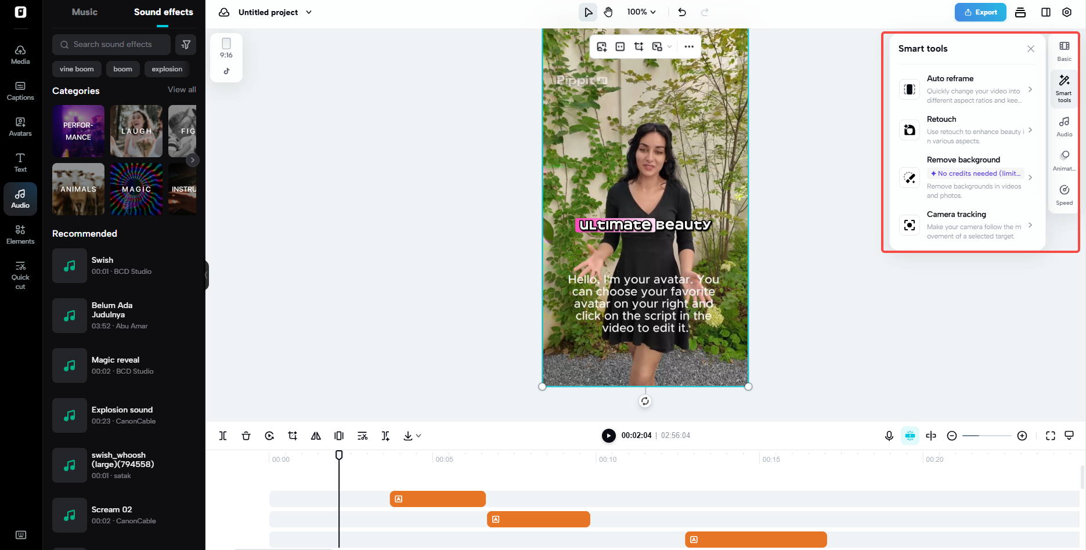Record a voiceover with the microphone icon
Screen dimensions: 1086x550
[x=889, y=435]
